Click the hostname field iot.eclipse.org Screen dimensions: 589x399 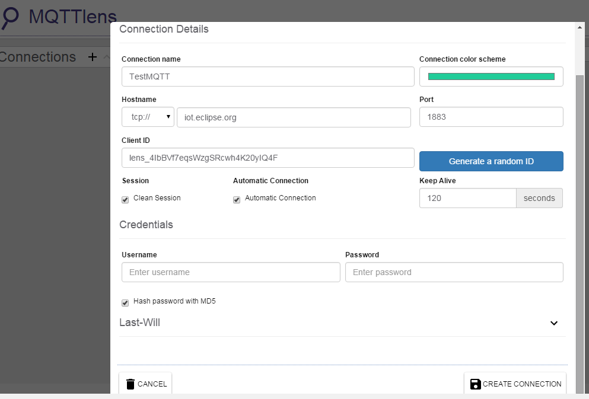tap(294, 117)
